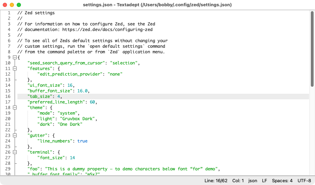Click line number 16 in the gutter
315x185 pixels.
8,97
